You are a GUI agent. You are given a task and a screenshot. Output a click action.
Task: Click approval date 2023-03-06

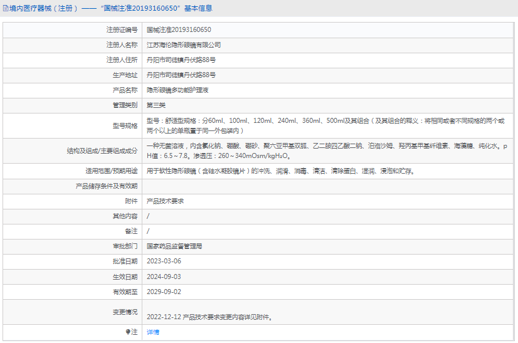coord(164,261)
